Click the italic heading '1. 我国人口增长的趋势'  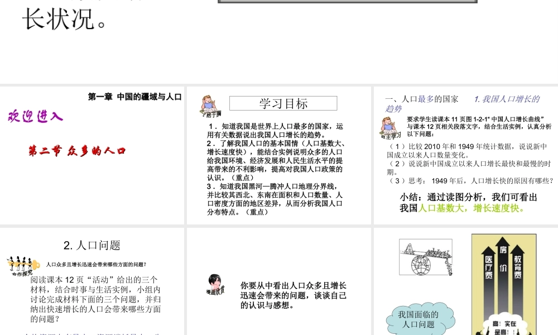[x=463, y=104]
